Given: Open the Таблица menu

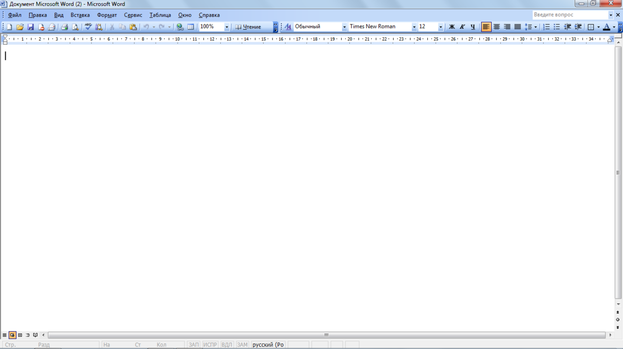Looking at the screenshot, I should (x=160, y=15).
